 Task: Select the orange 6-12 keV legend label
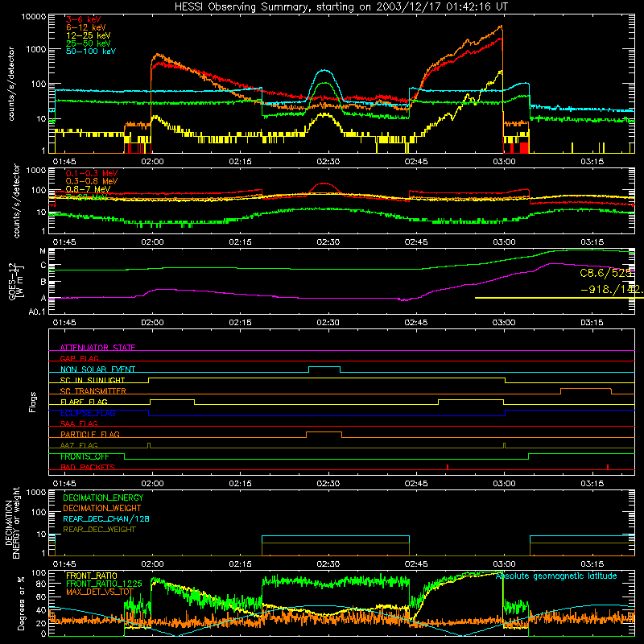pos(86,27)
